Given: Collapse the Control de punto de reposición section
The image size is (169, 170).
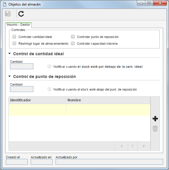Looking at the screenshot, I should [10, 76].
